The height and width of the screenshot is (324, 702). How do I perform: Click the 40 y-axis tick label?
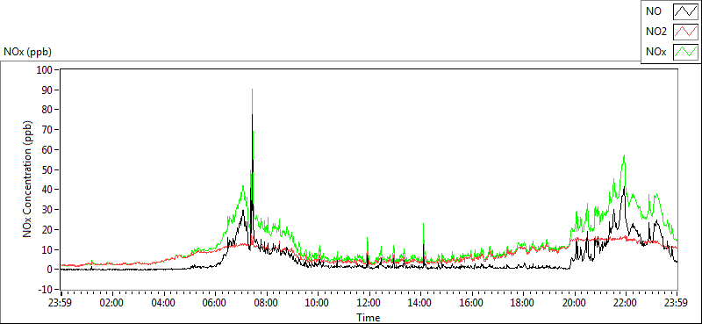tap(48, 190)
